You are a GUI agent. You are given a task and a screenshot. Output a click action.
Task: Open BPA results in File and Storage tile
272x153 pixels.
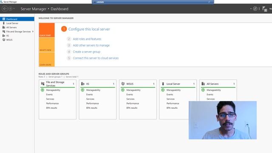(51, 108)
